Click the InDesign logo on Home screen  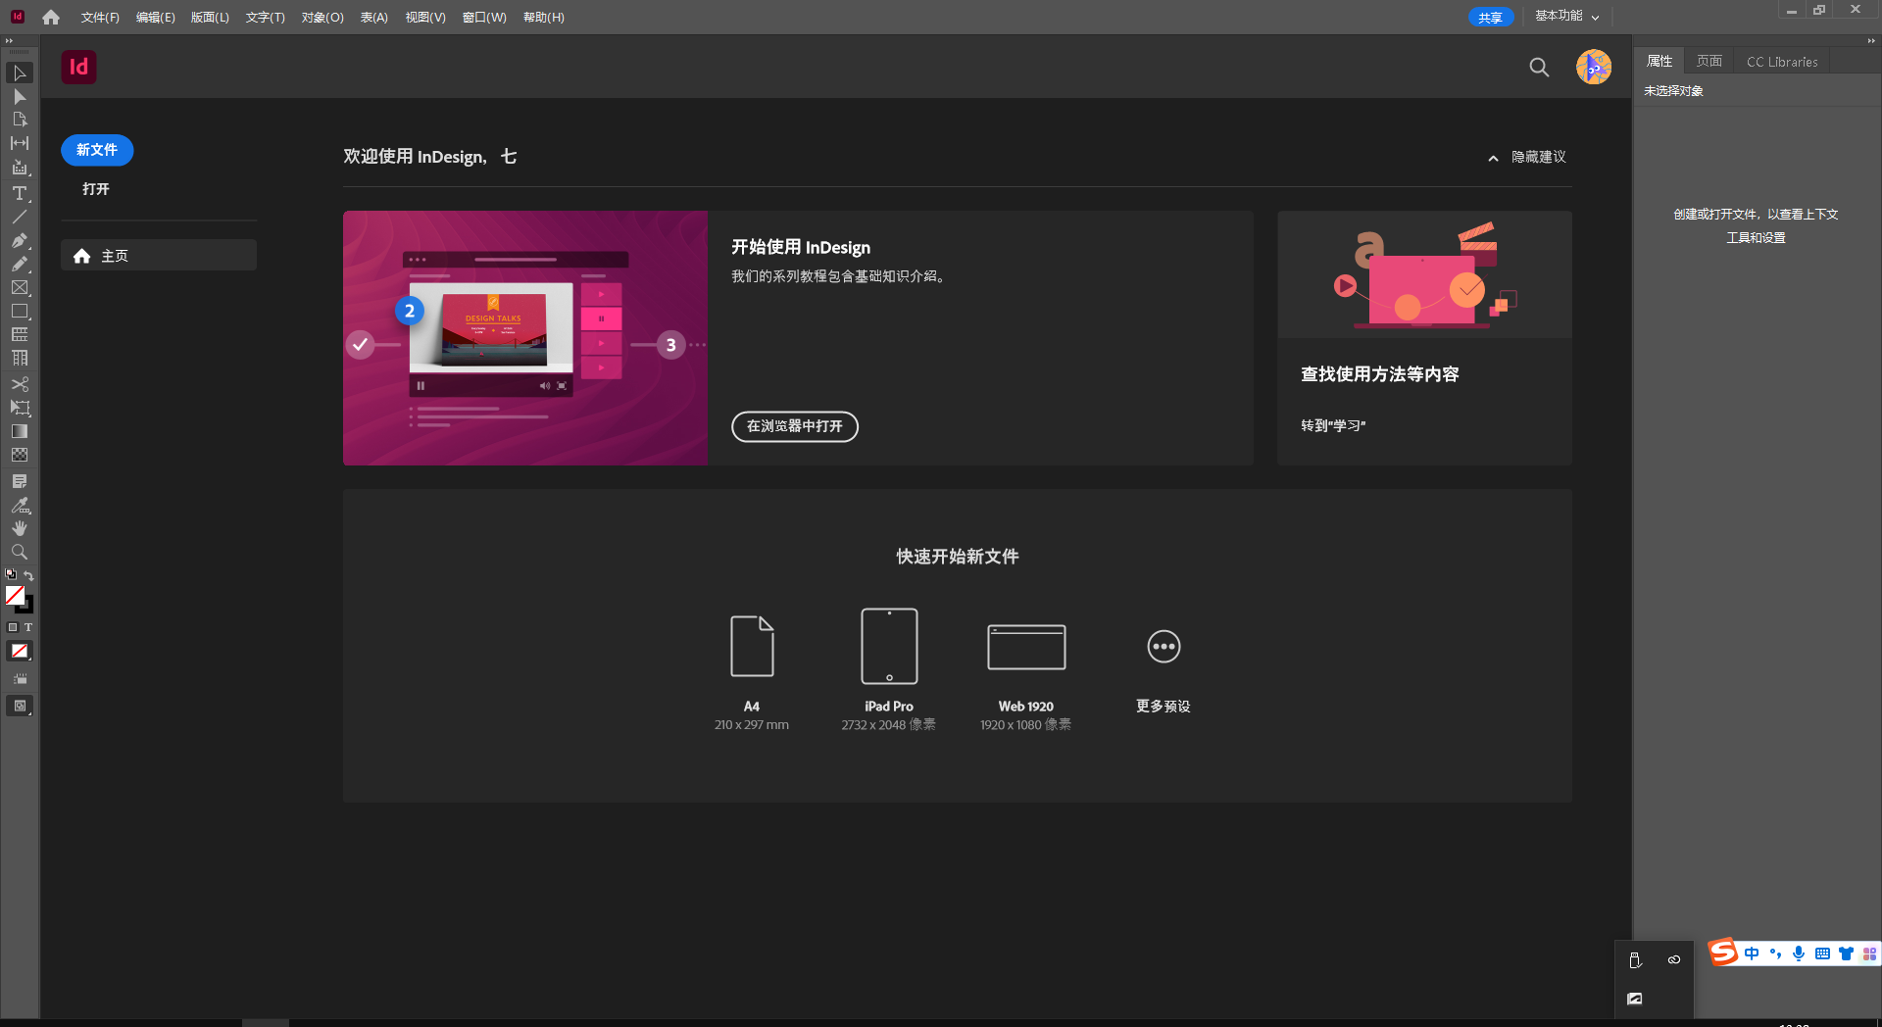click(x=78, y=67)
